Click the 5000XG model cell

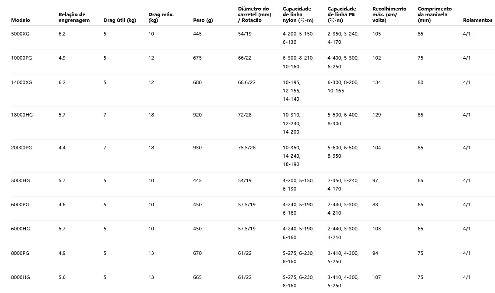[21, 34]
